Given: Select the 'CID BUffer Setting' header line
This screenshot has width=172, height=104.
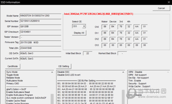Looking at the screenshot, I should pyautogui.click(x=87, y=80).
